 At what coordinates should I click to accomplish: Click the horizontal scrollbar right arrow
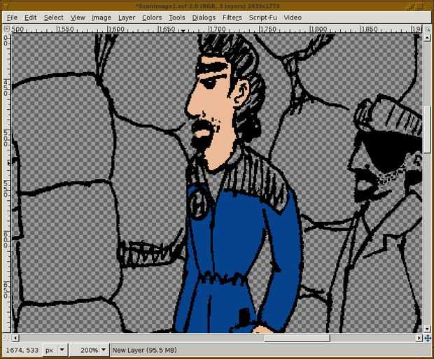click(419, 338)
